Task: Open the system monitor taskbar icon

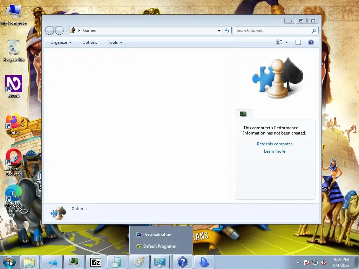Action: (x=74, y=262)
